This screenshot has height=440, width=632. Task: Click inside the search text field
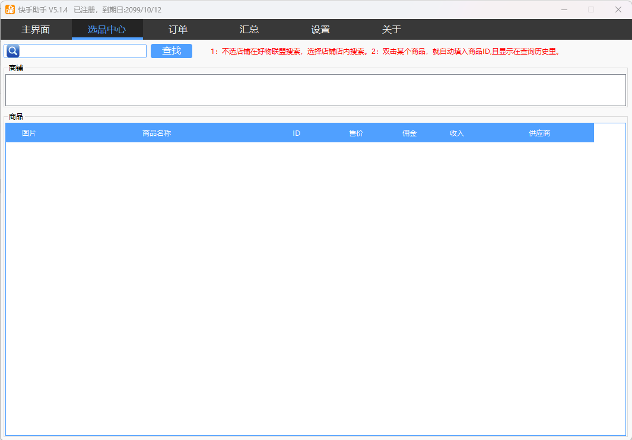83,51
